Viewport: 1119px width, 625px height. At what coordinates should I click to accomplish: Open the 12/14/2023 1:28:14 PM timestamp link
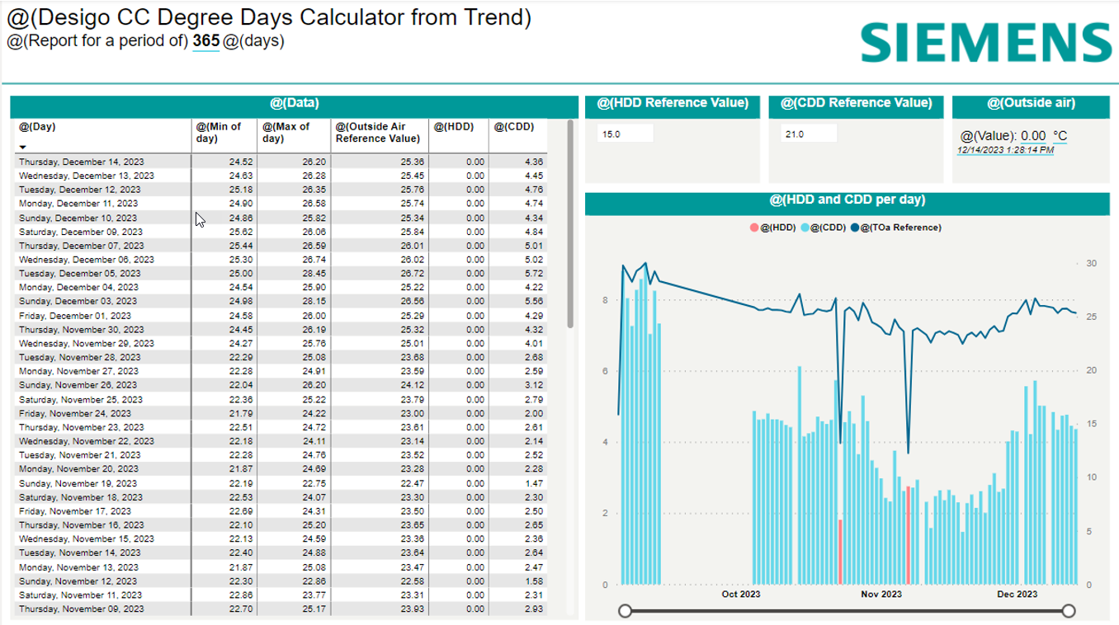1005,150
